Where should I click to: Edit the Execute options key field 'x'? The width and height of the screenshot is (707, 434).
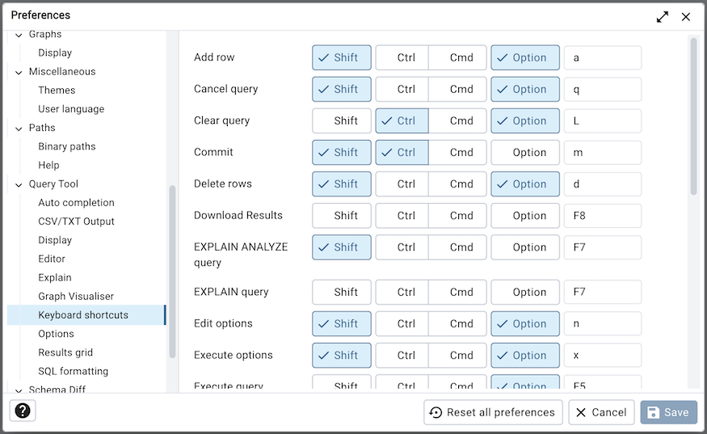coord(603,356)
